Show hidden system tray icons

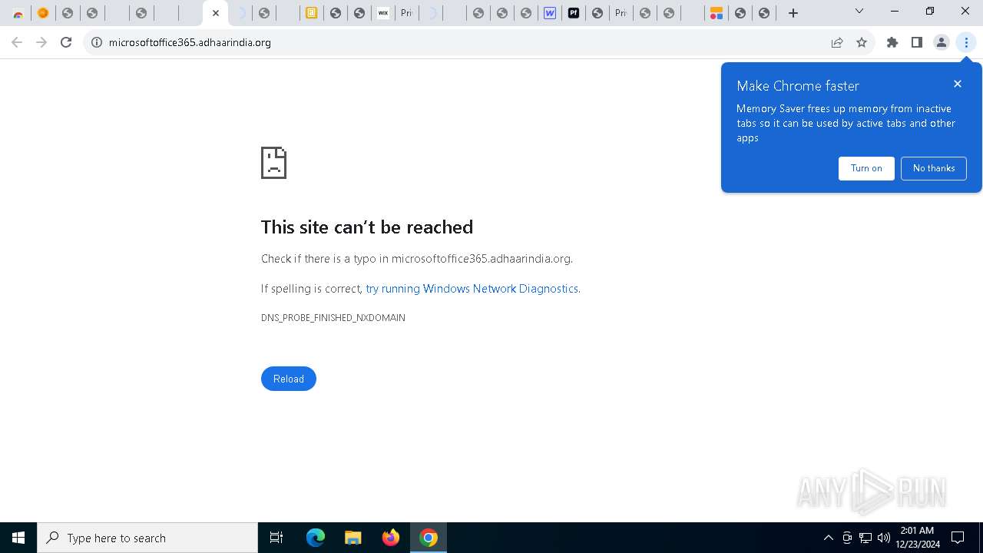pyautogui.click(x=829, y=538)
